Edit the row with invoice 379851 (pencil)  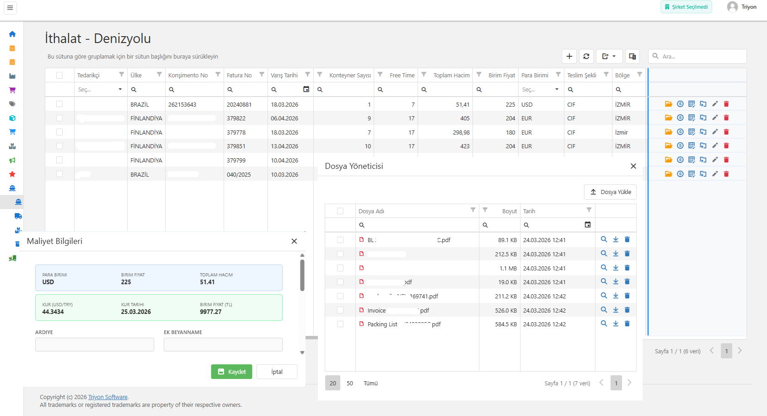[715, 146]
